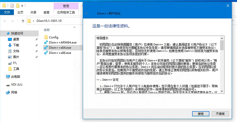Open the 应用程序工具 ribbon tab

(x=66, y=12)
